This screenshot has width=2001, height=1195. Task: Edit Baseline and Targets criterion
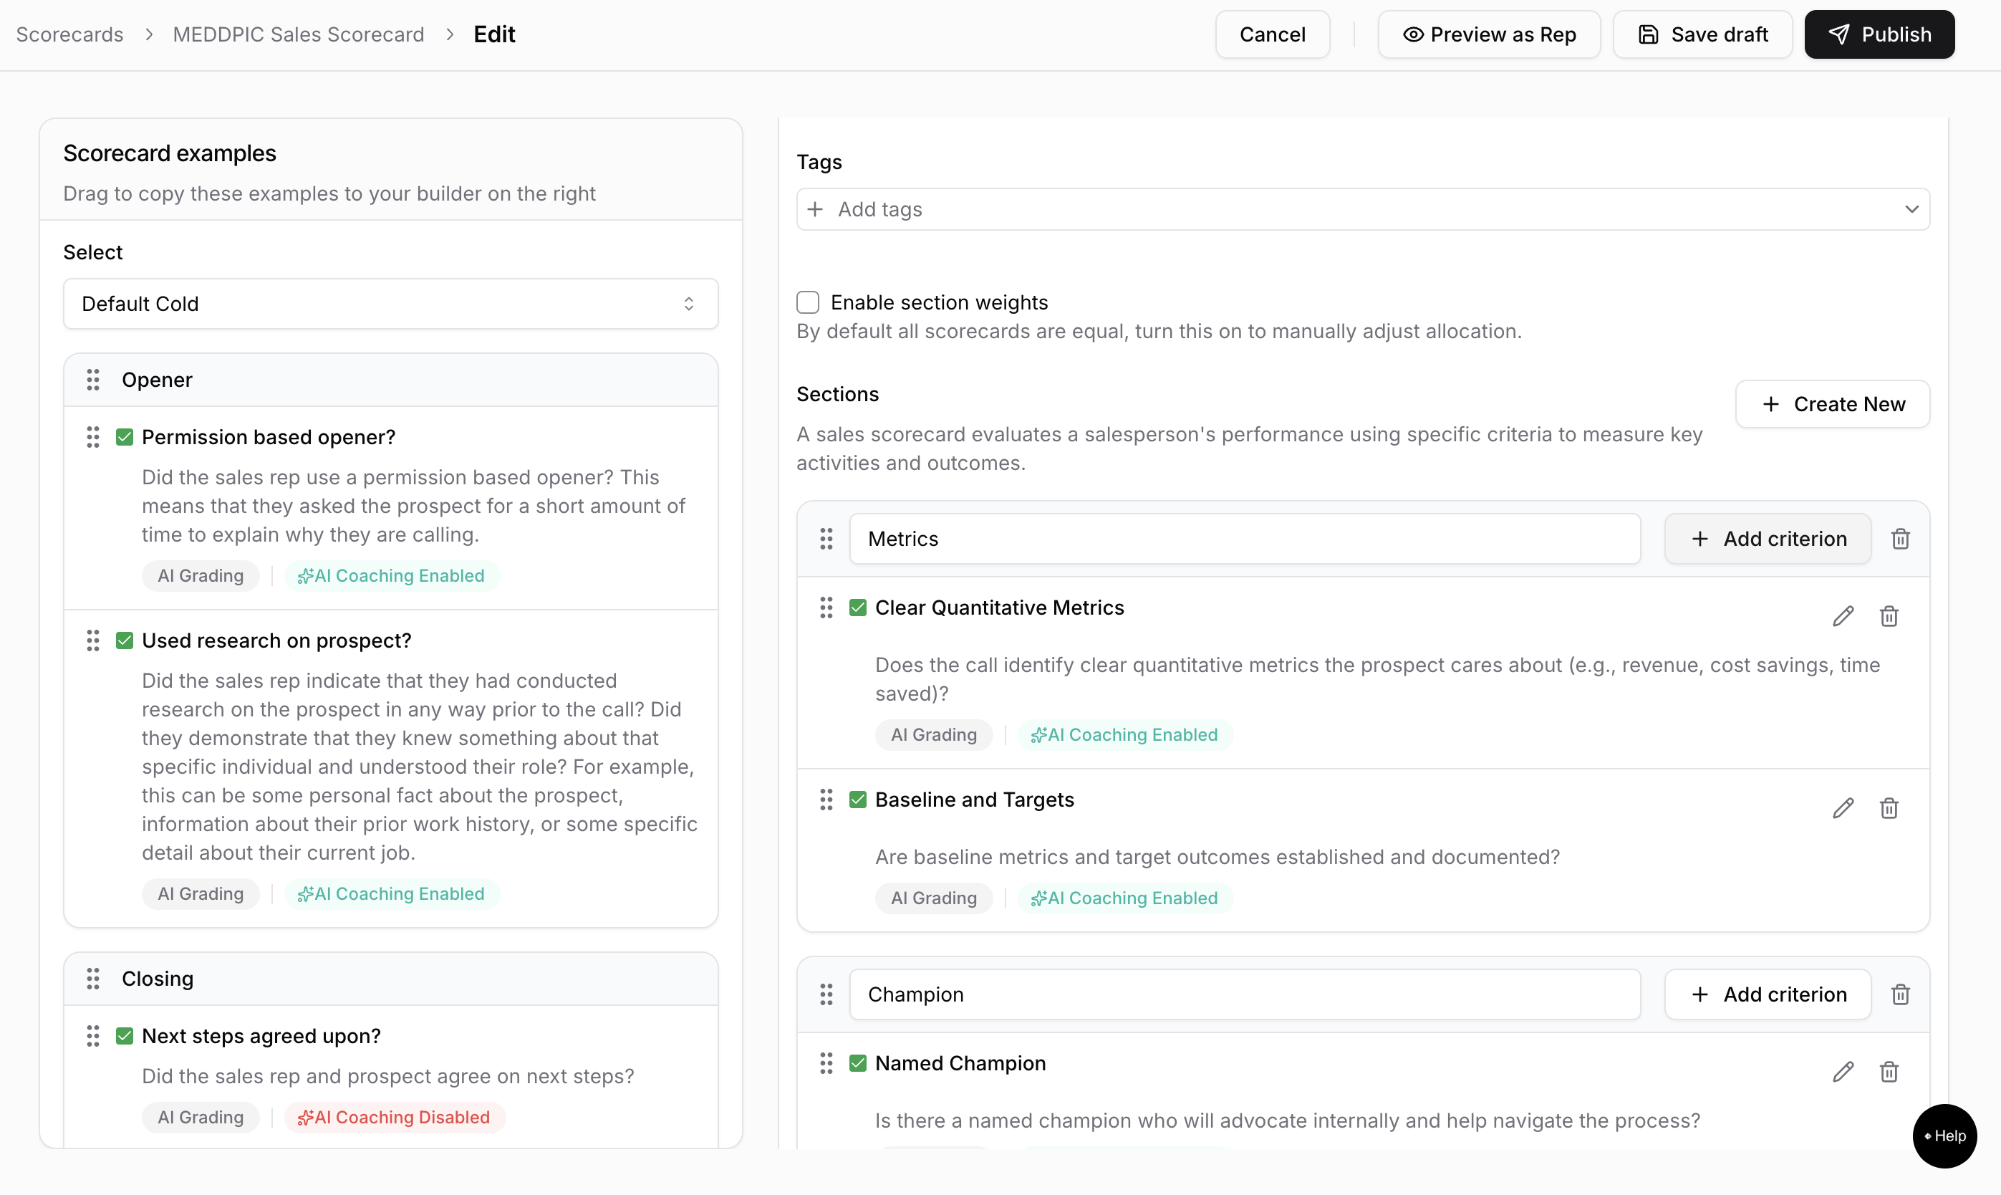tap(1843, 807)
